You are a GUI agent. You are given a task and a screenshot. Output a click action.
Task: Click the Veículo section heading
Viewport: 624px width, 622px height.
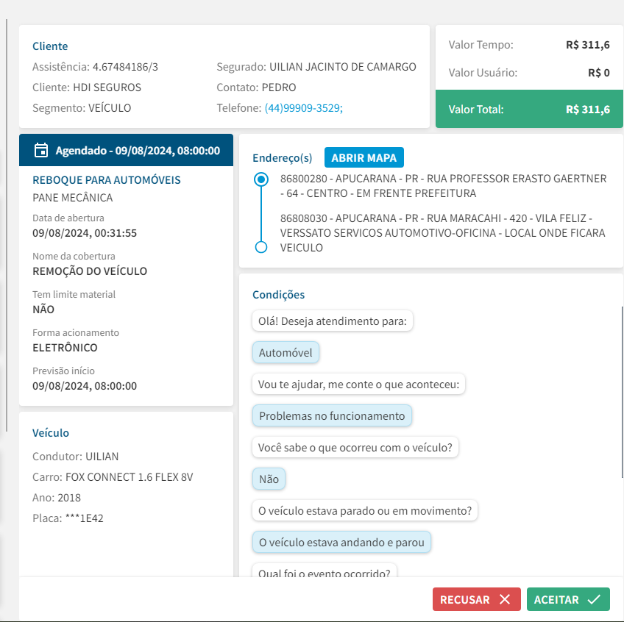click(51, 433)
